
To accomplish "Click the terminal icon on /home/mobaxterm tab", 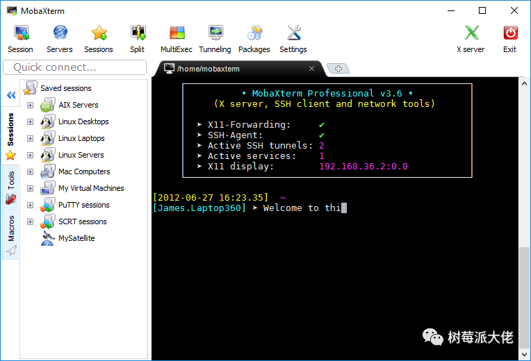I will coord(169,69).
